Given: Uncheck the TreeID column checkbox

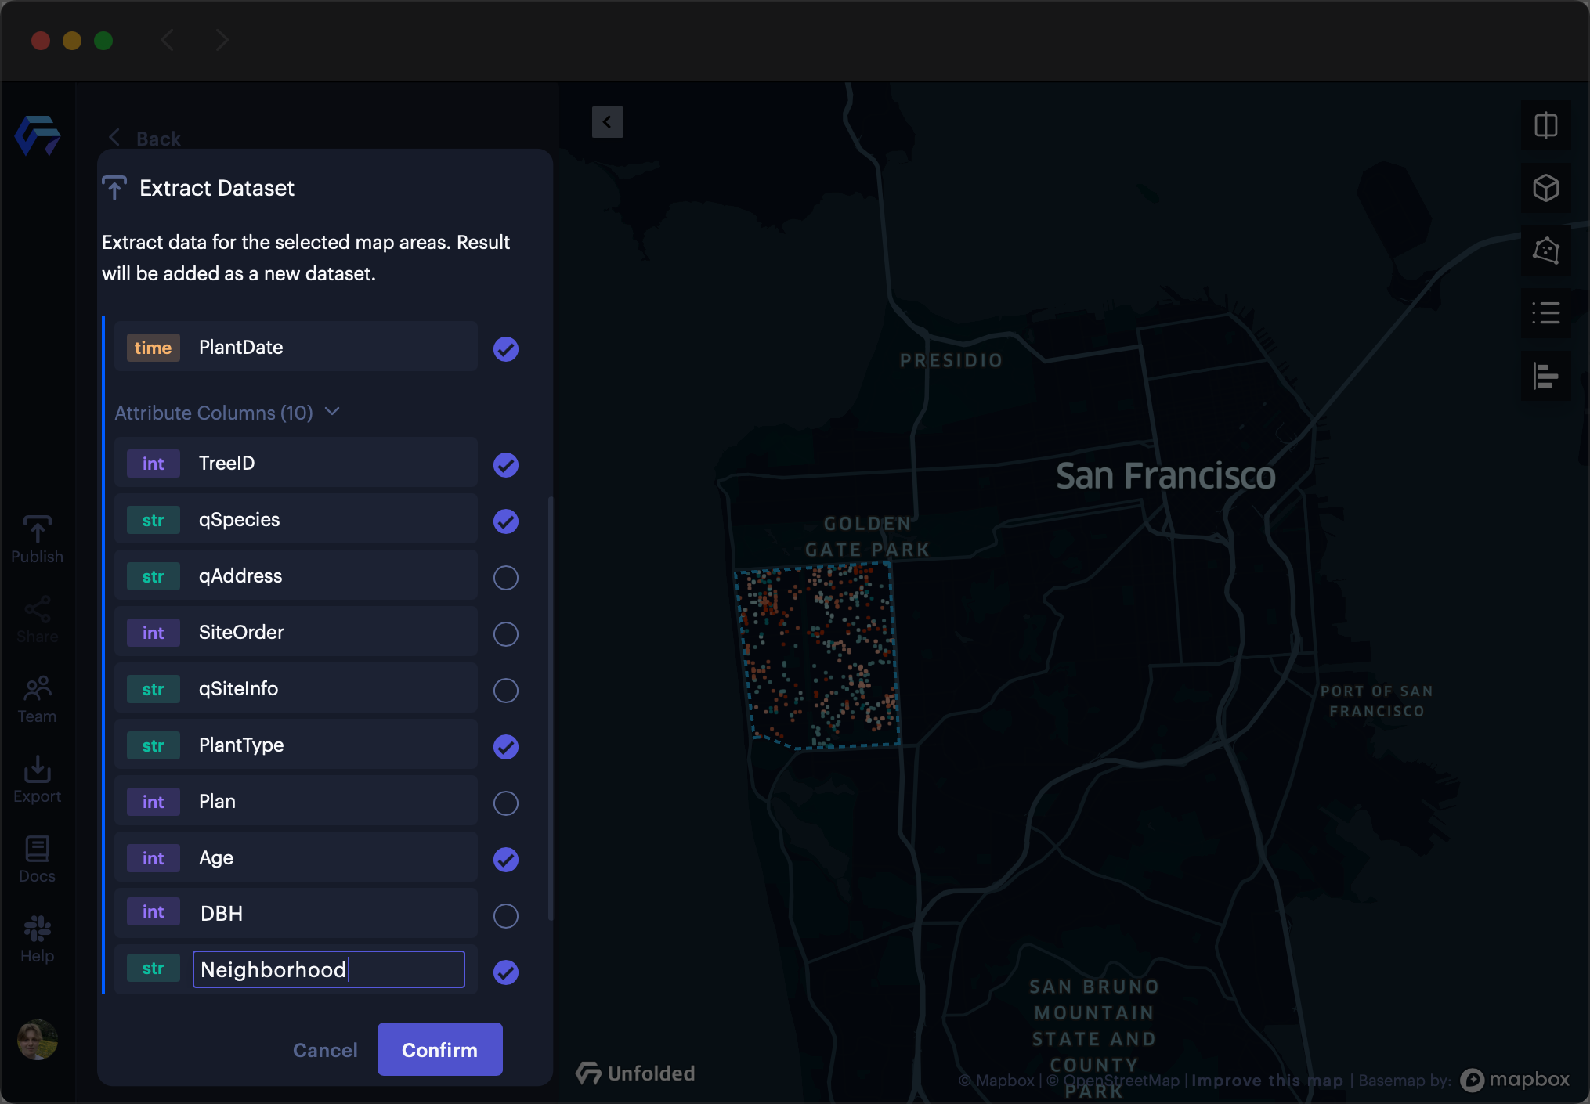Looking at the screenshot, I should pos(505,465).
